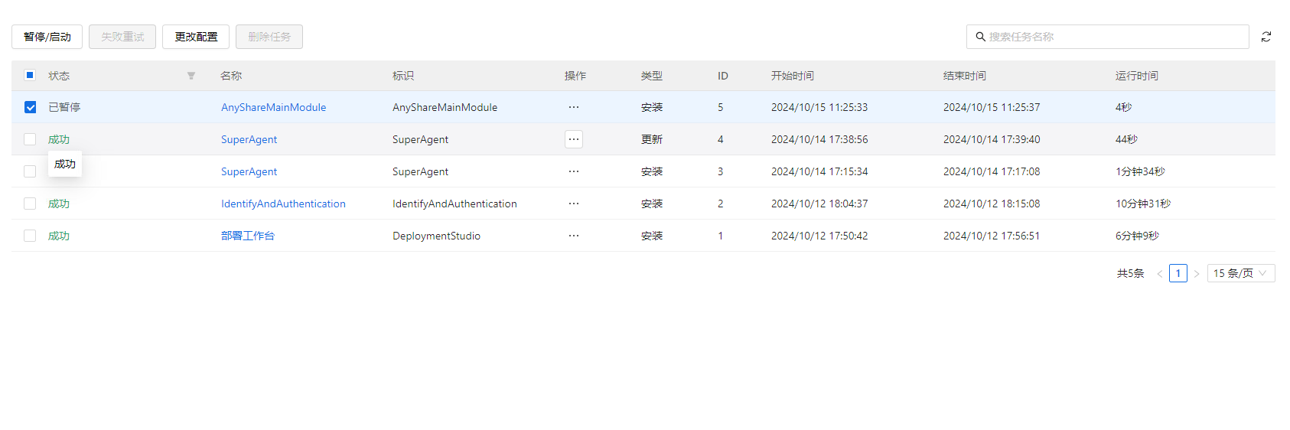1290x430 pixels.
Task: Click the ID column header
Action: [x=723, y=76]
